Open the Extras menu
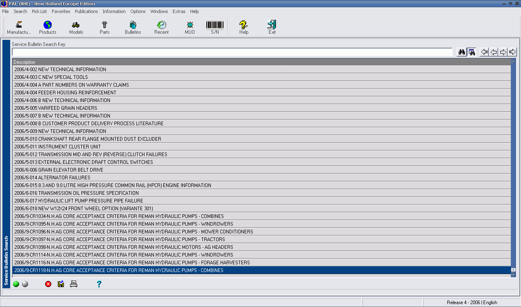The width and height of the screenshot is (521, 307). pyautogui.click(x=179, y=11)
